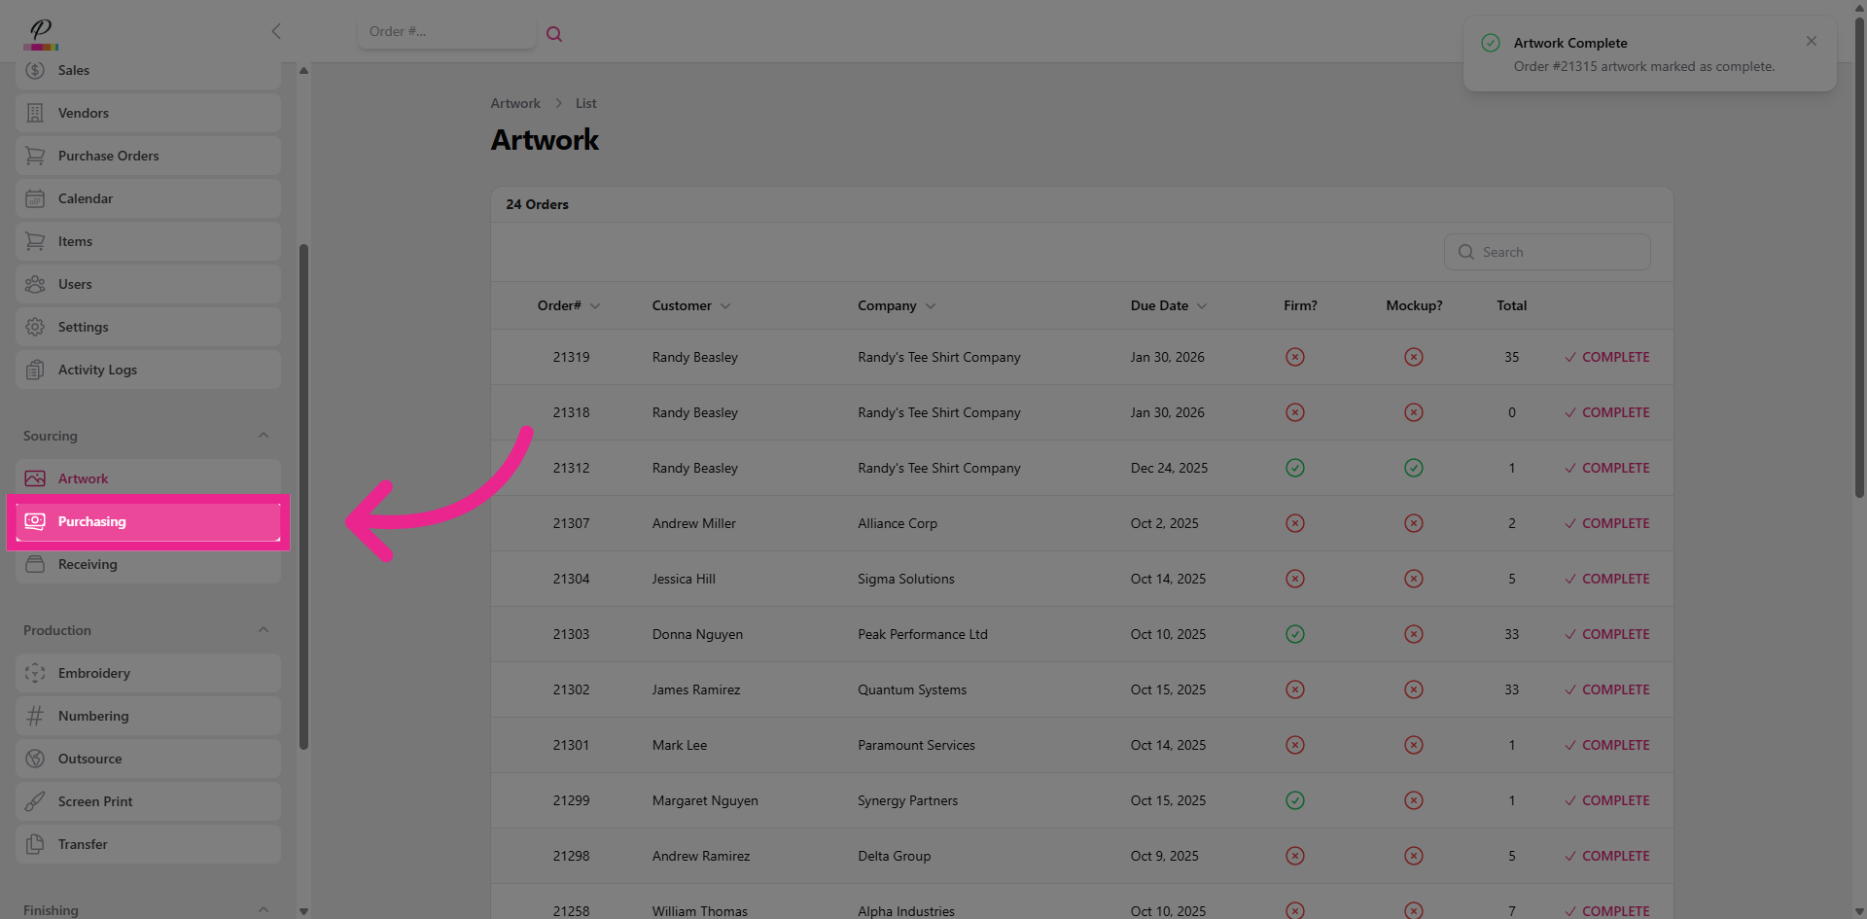Open the Receiving menu item

(x=88, y=564)
